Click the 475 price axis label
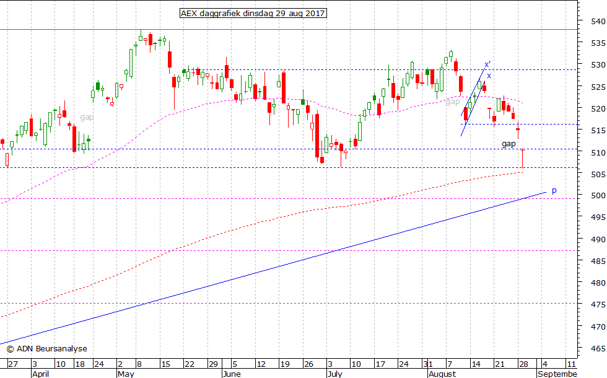 (x=598, y=304)
